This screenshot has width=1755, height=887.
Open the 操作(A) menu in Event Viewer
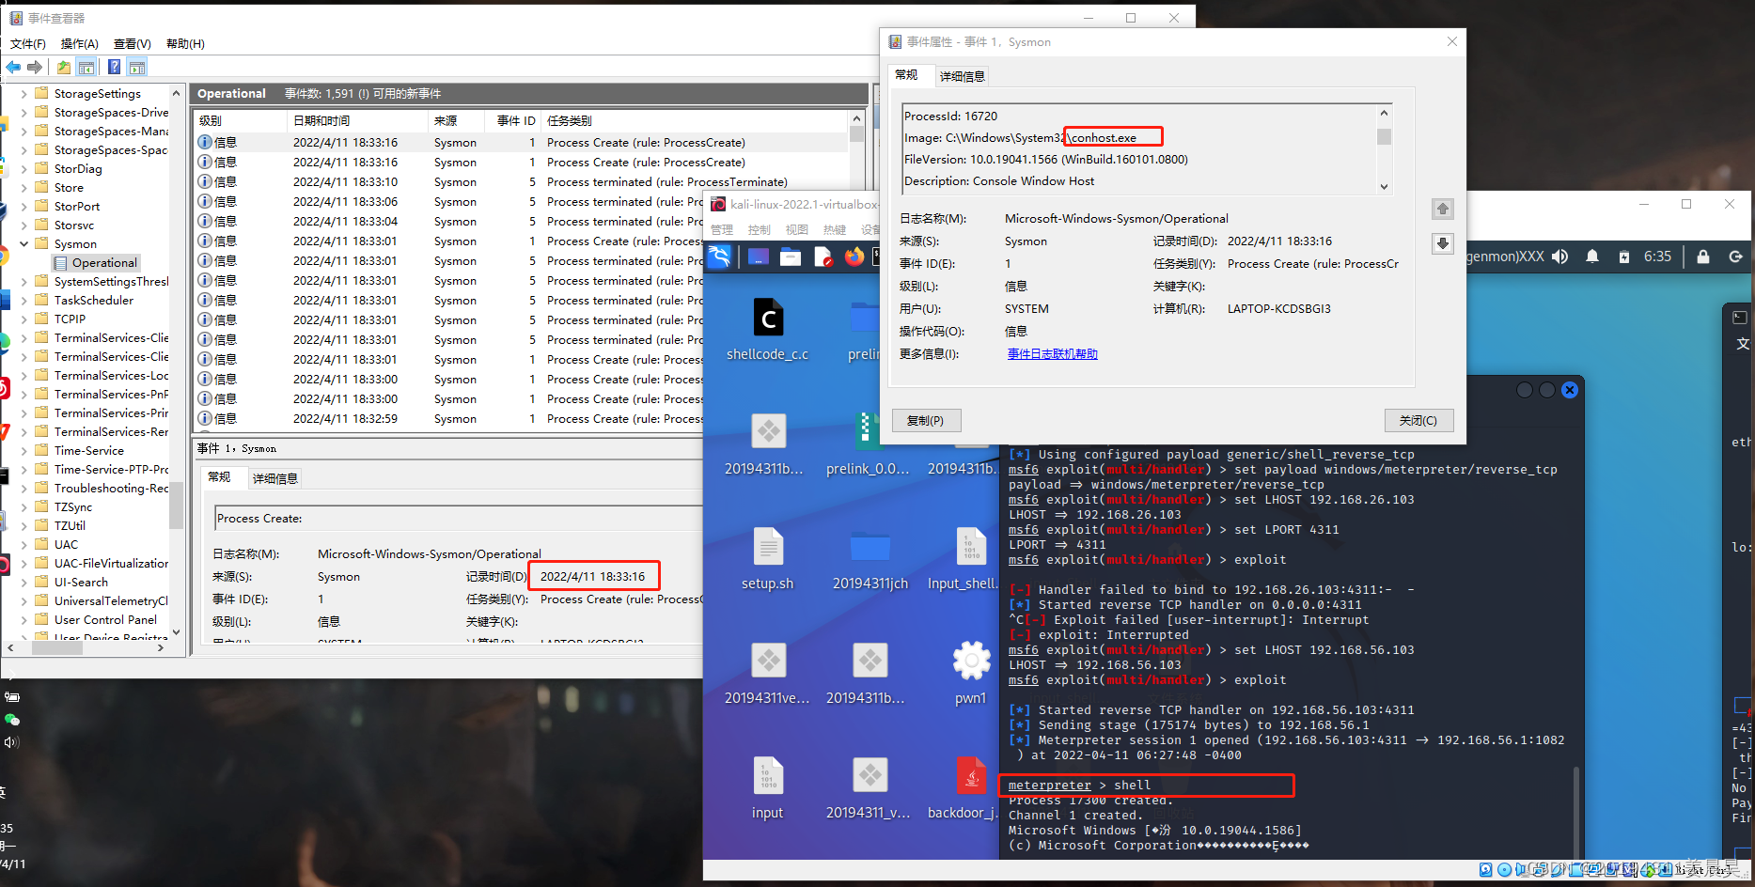coord(80,44)
